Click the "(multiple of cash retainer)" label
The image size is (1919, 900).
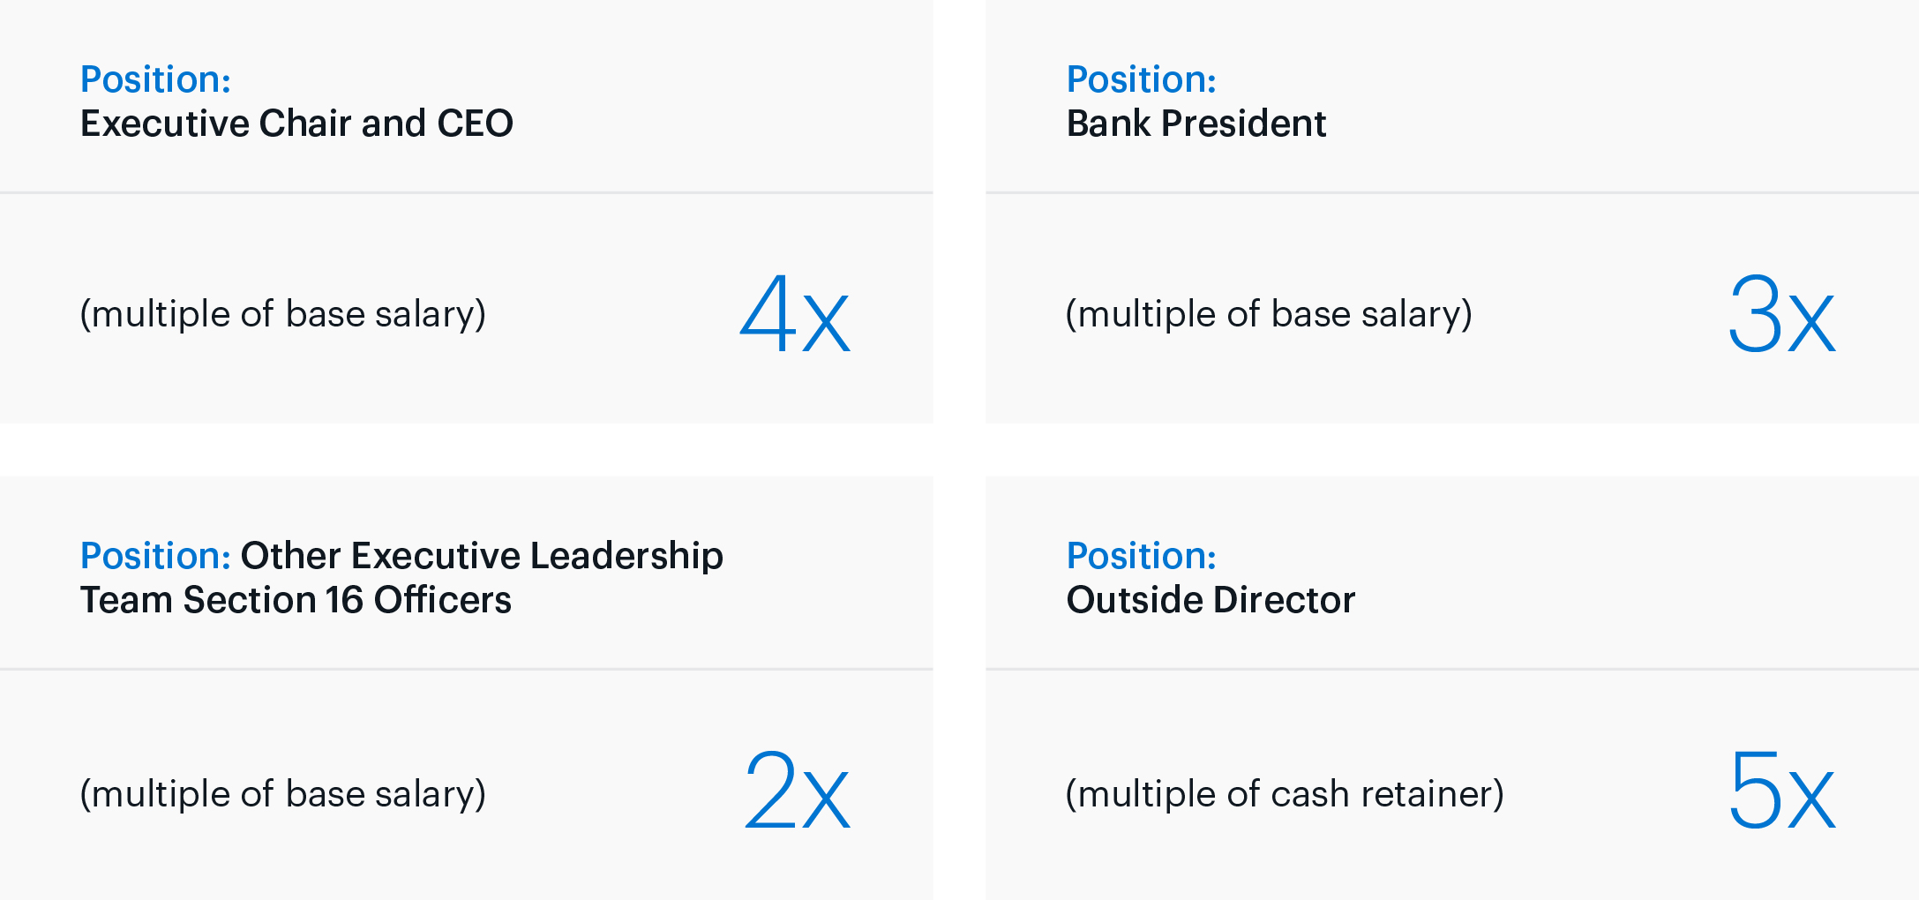click(1285, 793)
